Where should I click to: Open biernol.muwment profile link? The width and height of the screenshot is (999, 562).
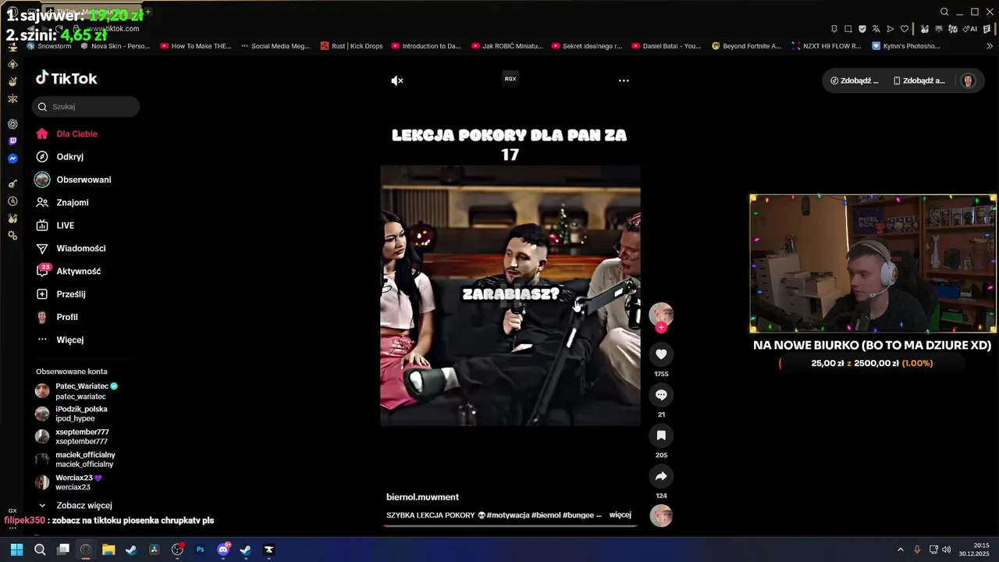tap(422, 497)
